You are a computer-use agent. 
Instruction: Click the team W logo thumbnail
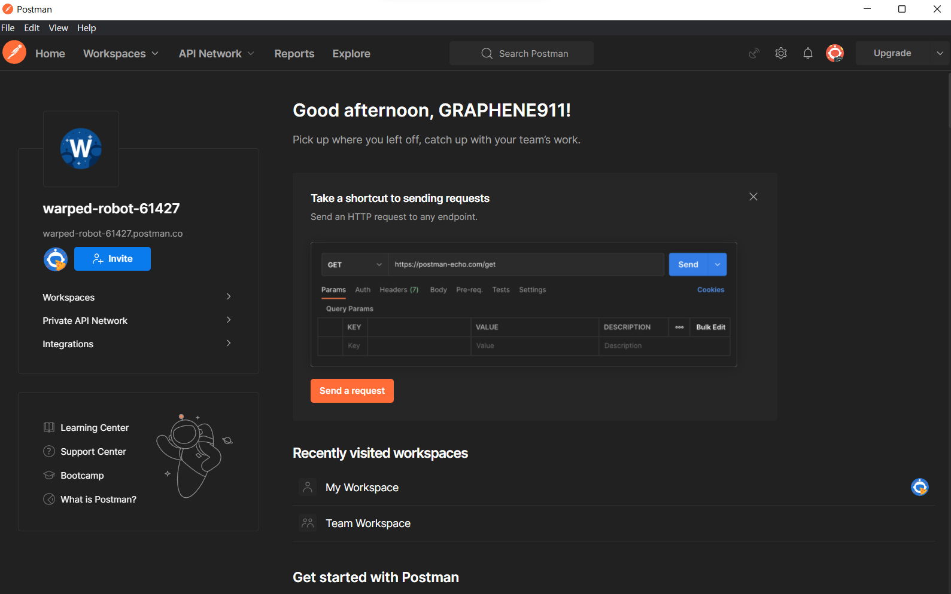click(81, 149)
